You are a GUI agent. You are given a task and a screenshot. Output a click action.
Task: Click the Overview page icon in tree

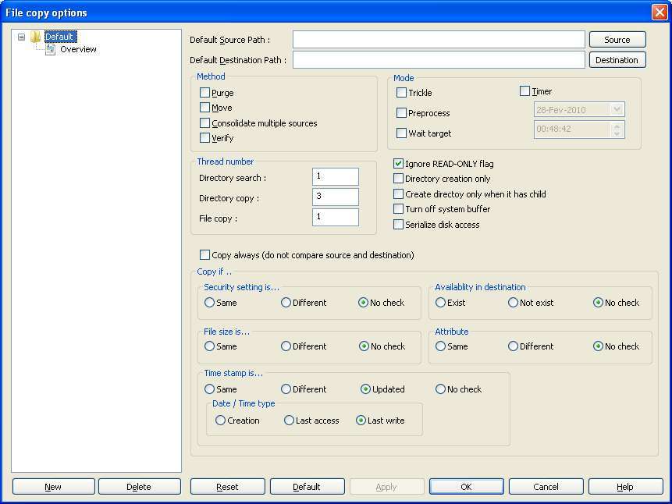point(51,49)
